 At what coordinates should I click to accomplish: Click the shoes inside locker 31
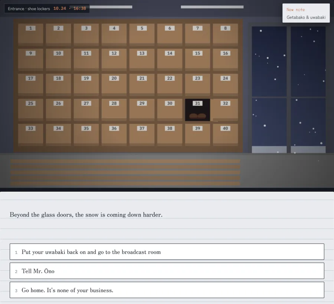(197, 116)
